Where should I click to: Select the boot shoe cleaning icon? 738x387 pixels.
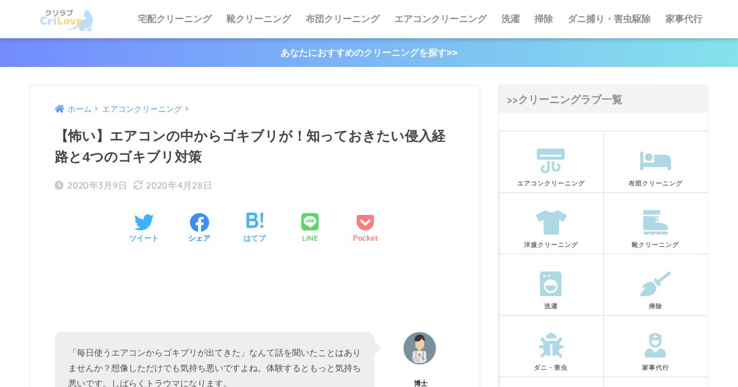(x=655, y=222)
